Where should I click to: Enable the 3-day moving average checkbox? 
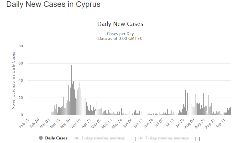[x=134, y=139]
